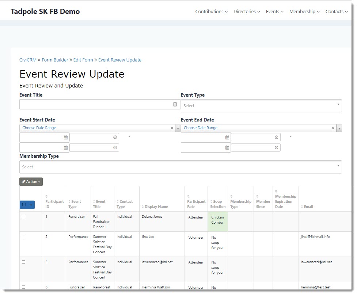Click Event Review Update breadcrumb link
Viewport: 357px width, 295px height.
click(x=120, y=60)
